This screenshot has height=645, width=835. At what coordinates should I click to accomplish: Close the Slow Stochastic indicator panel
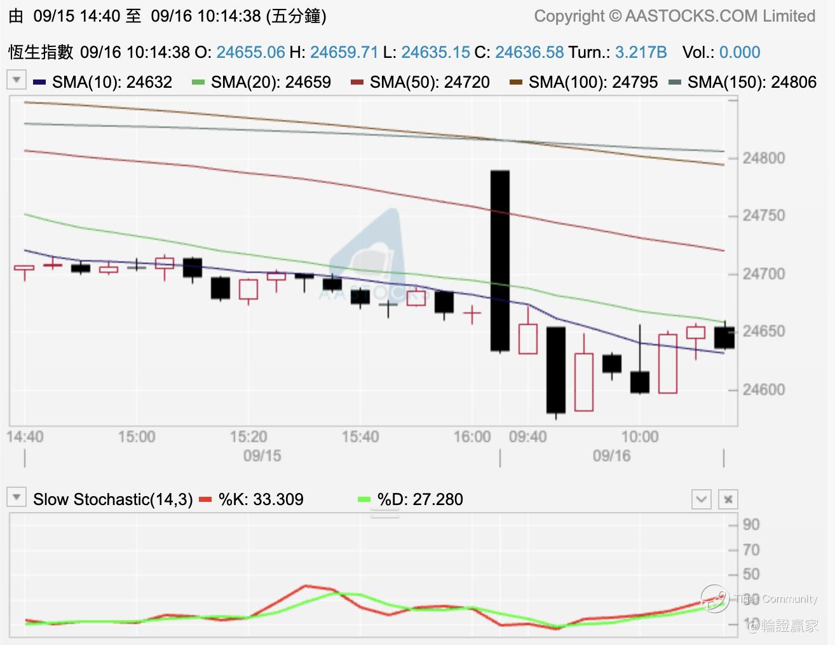pyautogui.click(x=728, y=499)
